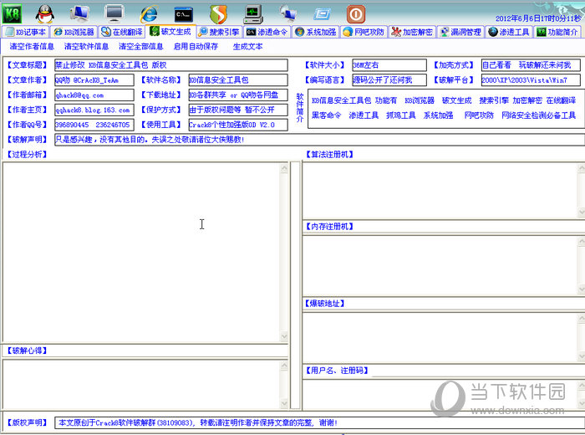Open the 在线翻译 tab

pyautogui.click(x=122, y=32)
